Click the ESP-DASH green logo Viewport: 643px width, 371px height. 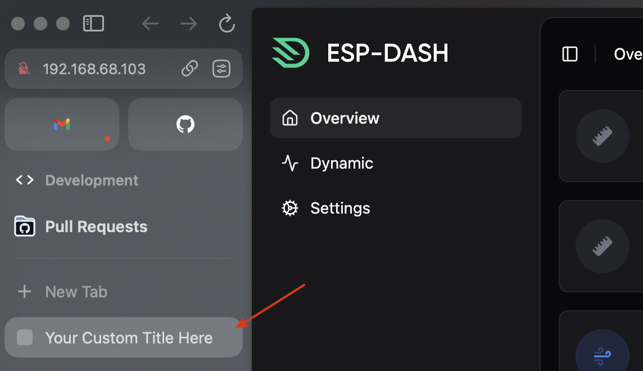(291, 53)
